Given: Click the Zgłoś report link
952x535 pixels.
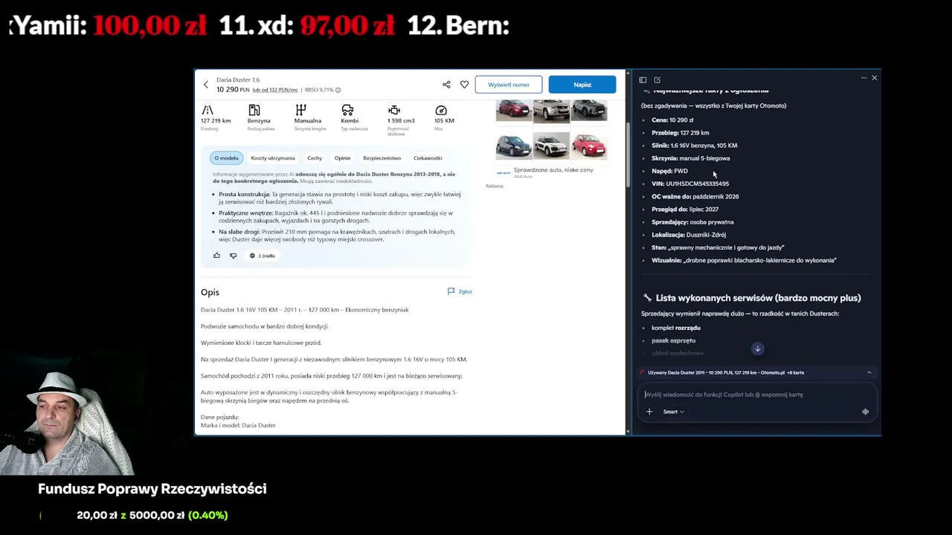Looking at the screenshot, I should coord(465,291).
